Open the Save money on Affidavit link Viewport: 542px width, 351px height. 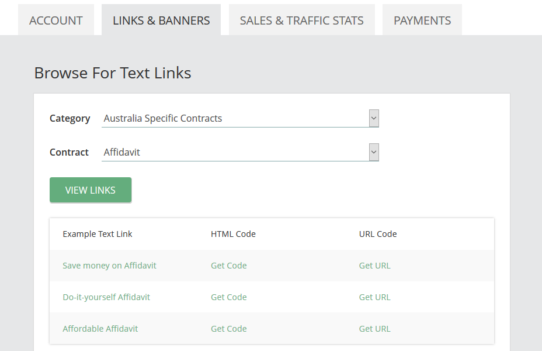tap(109, 266)
